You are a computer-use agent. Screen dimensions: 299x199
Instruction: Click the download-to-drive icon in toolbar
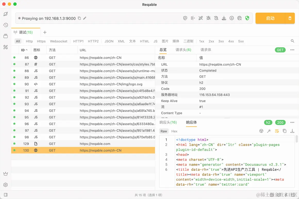224,18
